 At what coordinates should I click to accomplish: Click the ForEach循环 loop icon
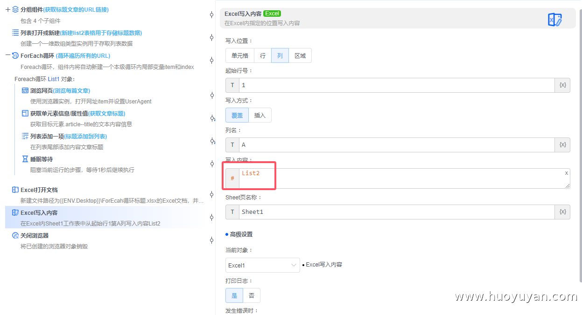click(15, 55)
